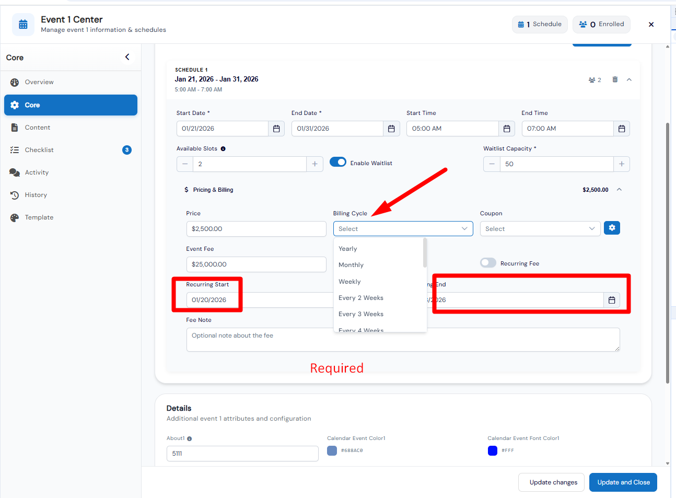Click the Recurring Start date field
Screen dimensions: 676x498
point(259,300)
